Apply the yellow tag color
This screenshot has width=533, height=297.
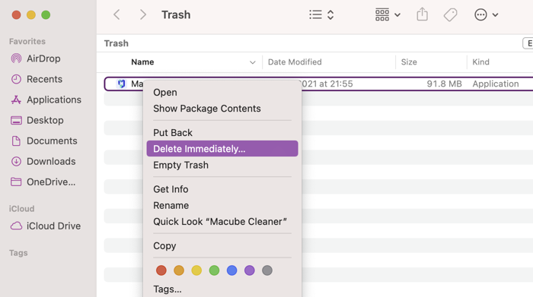[196, 270]
